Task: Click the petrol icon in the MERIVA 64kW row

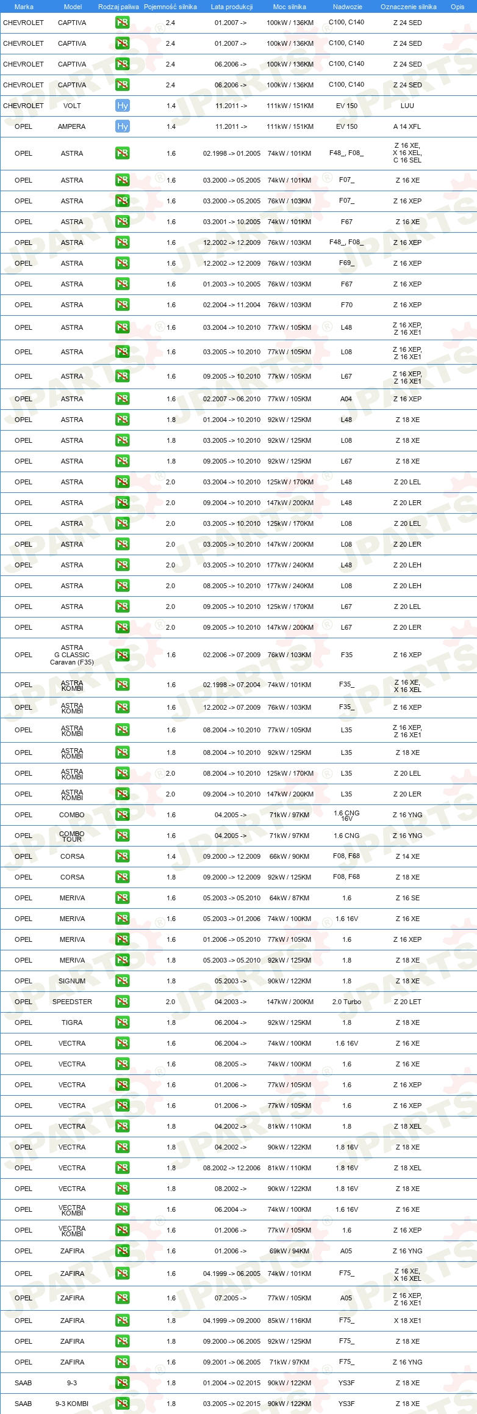Action: click(x=123, y=898)
